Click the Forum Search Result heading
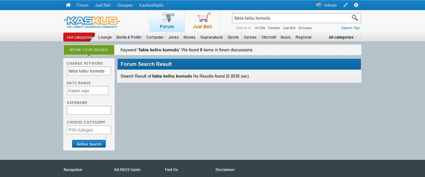425x177 pixels. click(x=146, y=64)
